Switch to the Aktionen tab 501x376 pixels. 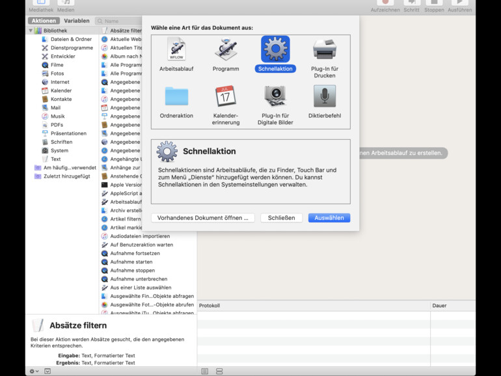coord(44,21)
